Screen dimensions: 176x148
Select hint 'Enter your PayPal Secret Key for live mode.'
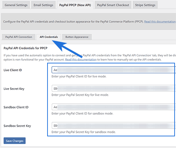click(80, 95)
